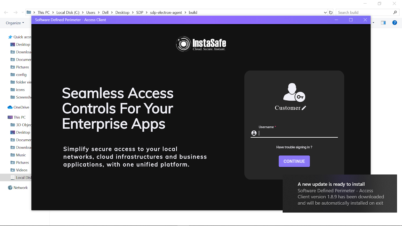The width and height of the screenshot is (402, 226).
Task: Expand the chevron after sdp-electron-agent breadcrumb
Action: [185, 12]
